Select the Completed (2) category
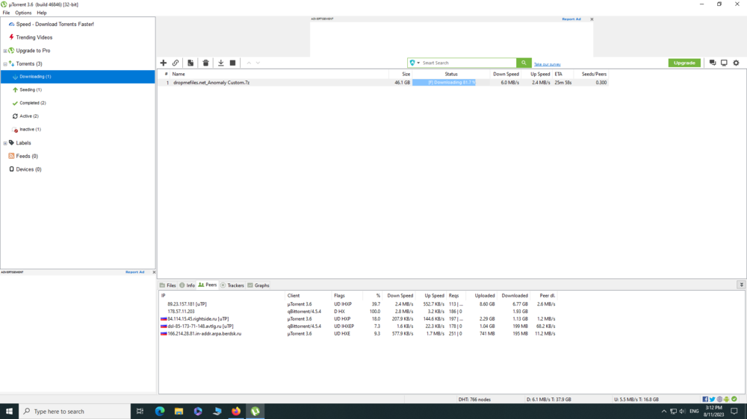Screen dimensions: 747x419 click(x=32, y=103)
